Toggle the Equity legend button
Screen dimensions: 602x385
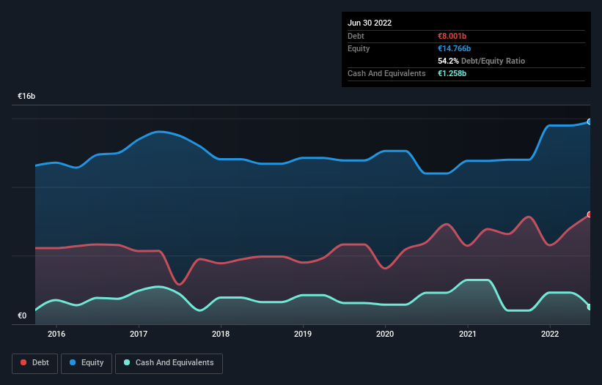click(87, 363)
